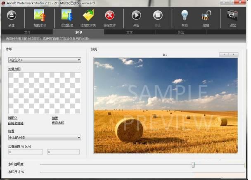This screenshot has height=180, width=251.
Task: Click the second 边框间隙 y input field
Action: coord(64,152)
